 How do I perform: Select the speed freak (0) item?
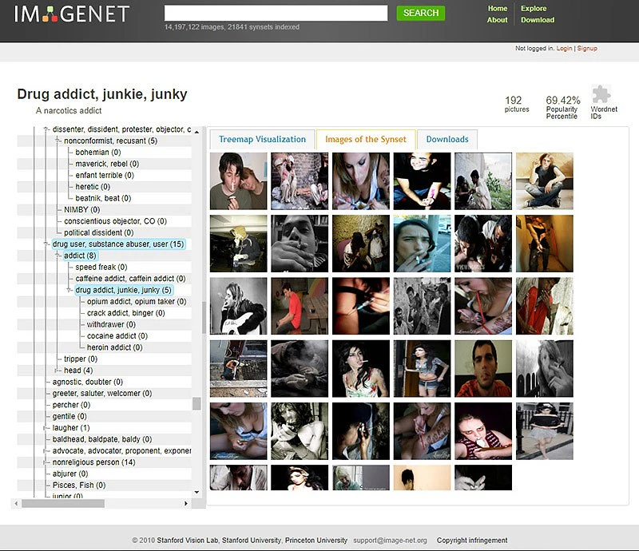101,267
